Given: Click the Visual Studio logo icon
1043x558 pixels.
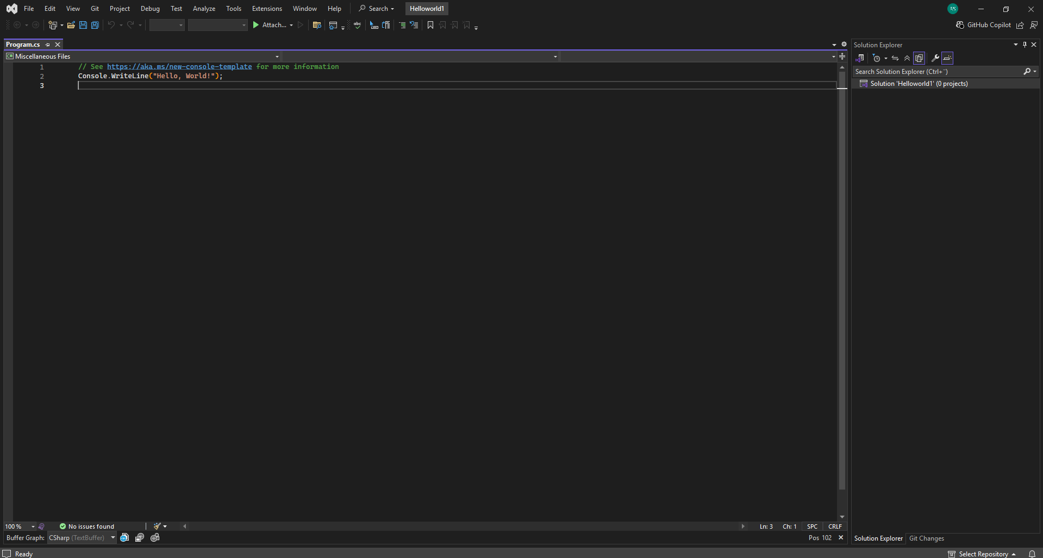Looking at the screenshot, I should click(12, 9).
